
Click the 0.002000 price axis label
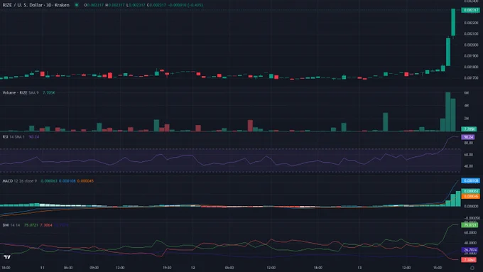472,45
